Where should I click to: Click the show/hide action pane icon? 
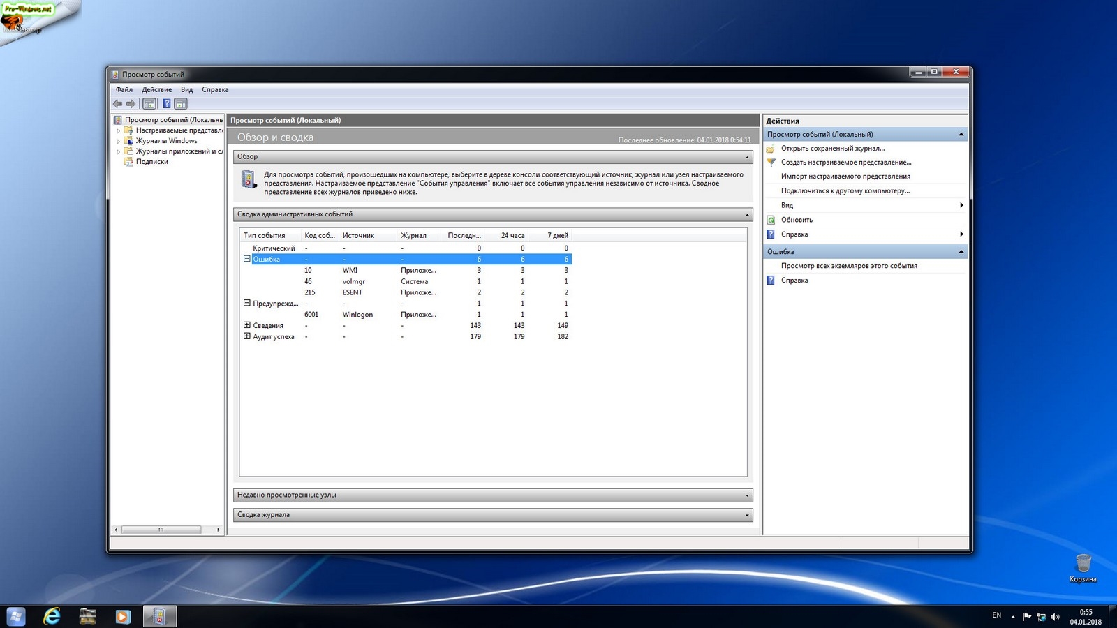[x=181, y=104]
